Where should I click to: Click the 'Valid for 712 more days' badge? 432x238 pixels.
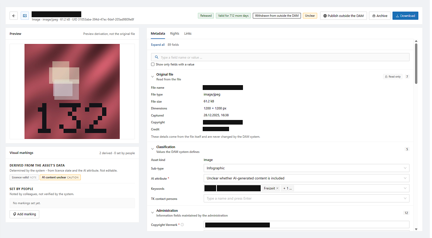pos(233,16)
